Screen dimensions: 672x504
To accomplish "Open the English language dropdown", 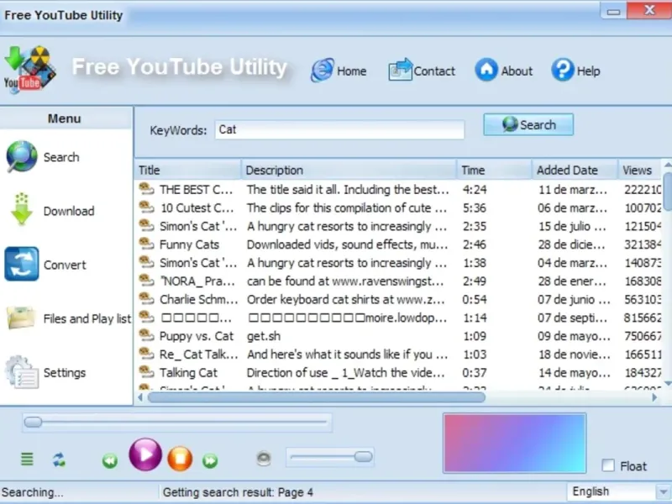I will point(617,491).
